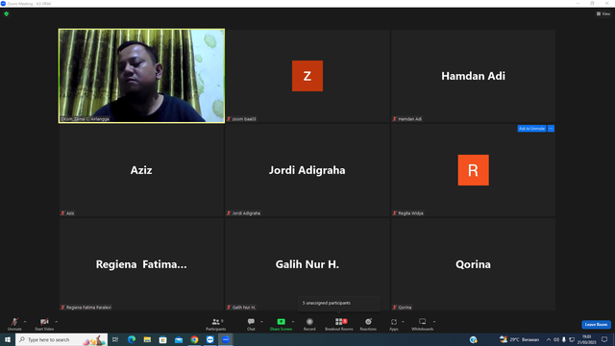Click the help icon in the system tray
Screen dimensions: 615x346
coord(474,339)
